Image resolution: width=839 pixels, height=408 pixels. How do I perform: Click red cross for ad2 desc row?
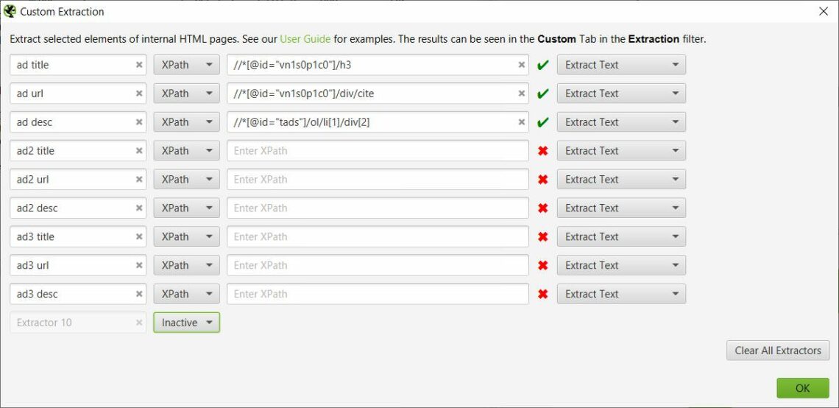tap(542, 208)
